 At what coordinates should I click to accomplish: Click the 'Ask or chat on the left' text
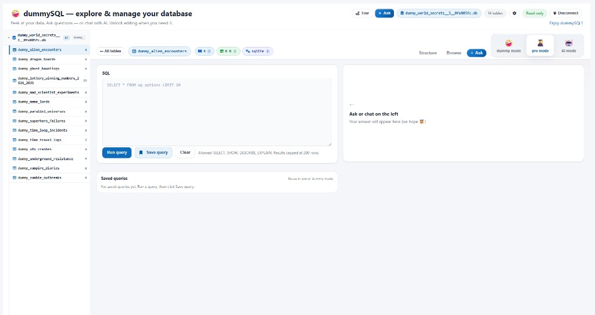tap(374, 114)
